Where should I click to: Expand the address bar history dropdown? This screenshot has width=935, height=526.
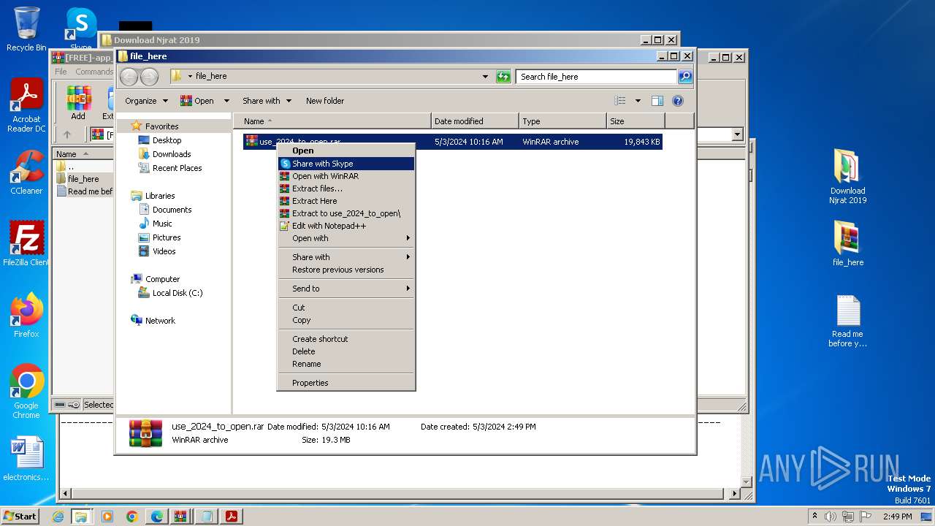(485, 76)
